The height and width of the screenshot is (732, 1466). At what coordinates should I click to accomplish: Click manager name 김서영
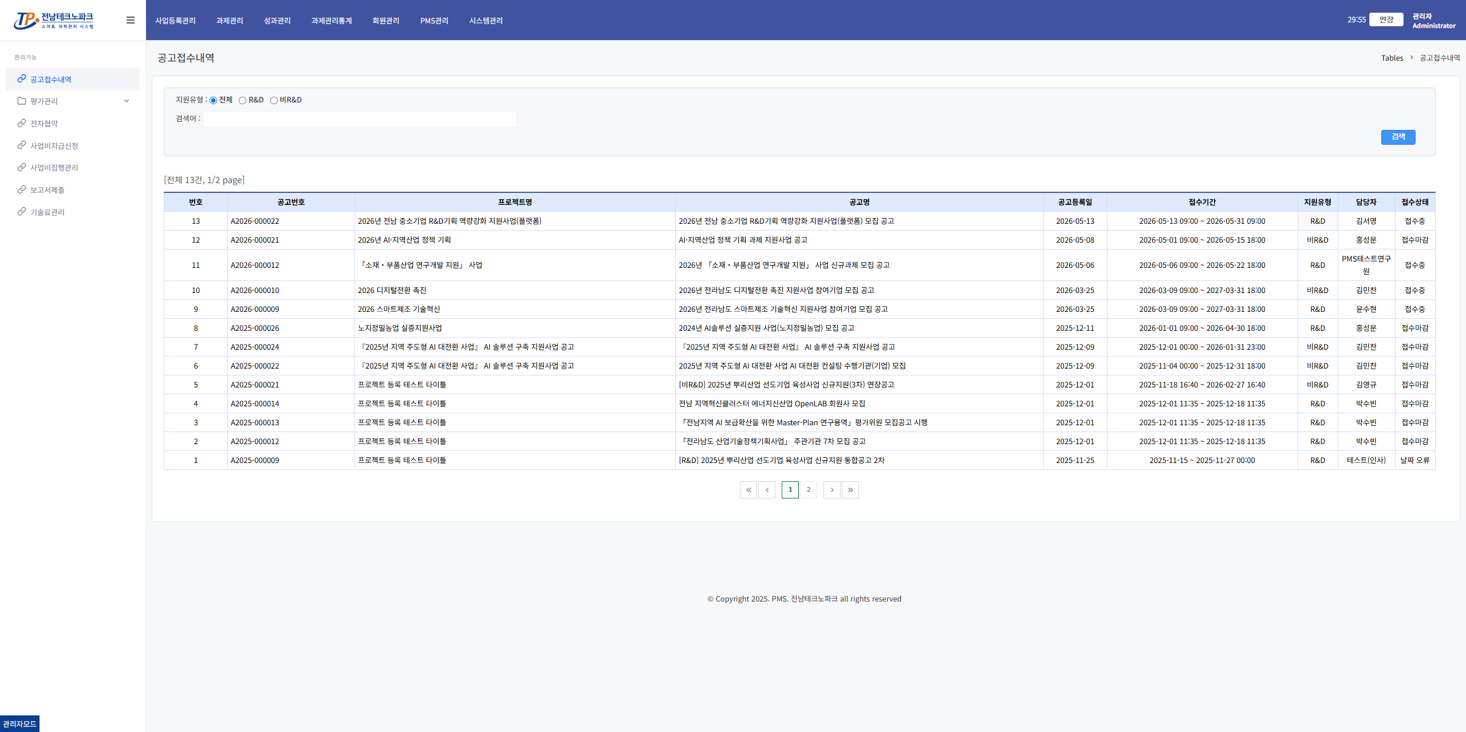[x=1366, y=221]
